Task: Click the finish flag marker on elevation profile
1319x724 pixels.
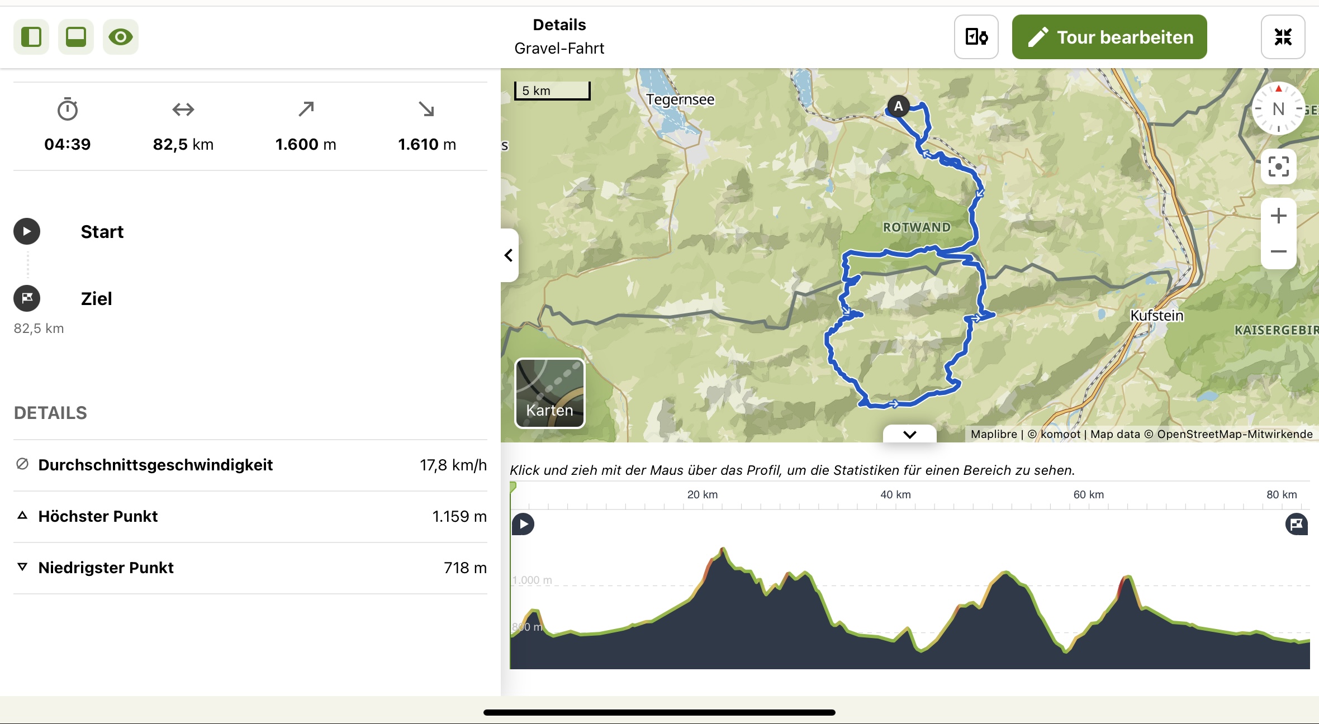Action: 1297,524
